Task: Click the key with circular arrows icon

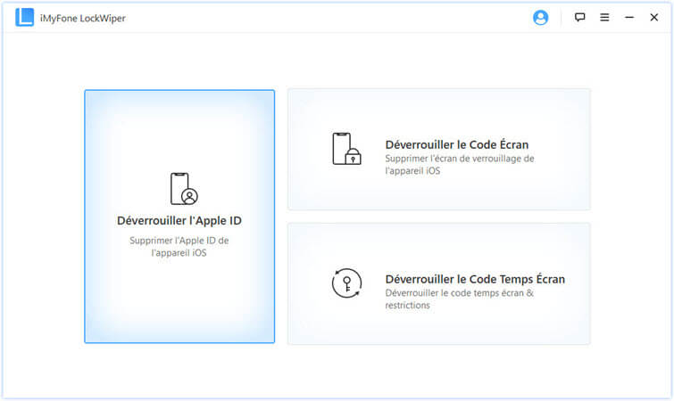Action: tap(345, 283)
